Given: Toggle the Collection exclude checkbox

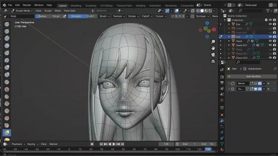Looking at the screenshot, I should 266,20.
